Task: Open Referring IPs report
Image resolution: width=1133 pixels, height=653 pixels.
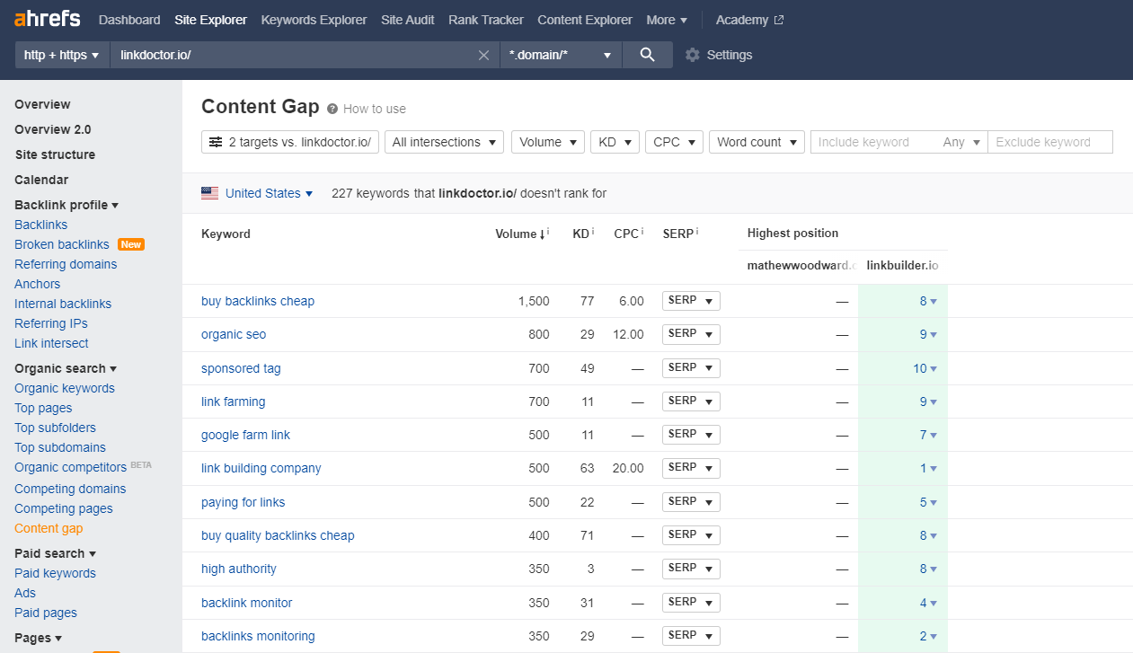Action: coord(51,323)
